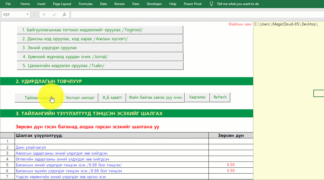Image resolution: width=324 pixels, height=180 pixels.
Task: Open the Page Layout tab
Action: tap(62, 4)
